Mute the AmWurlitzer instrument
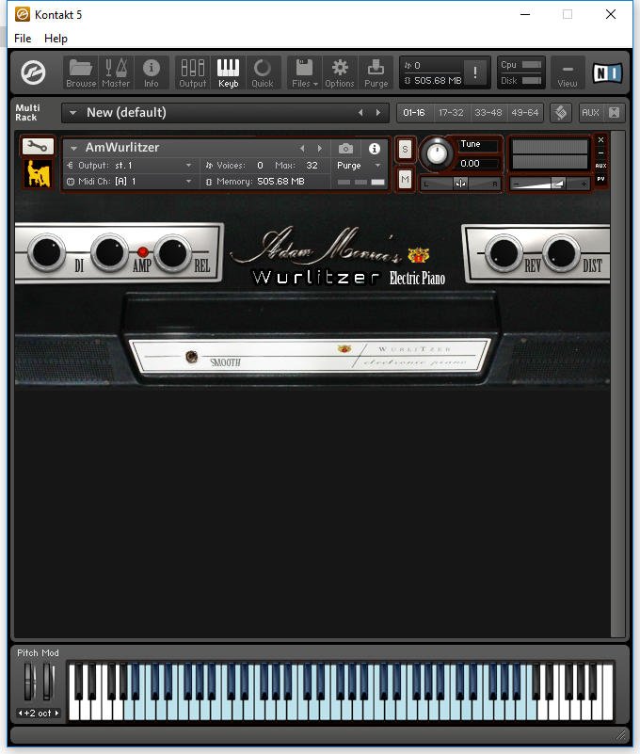 click(405, 180)
